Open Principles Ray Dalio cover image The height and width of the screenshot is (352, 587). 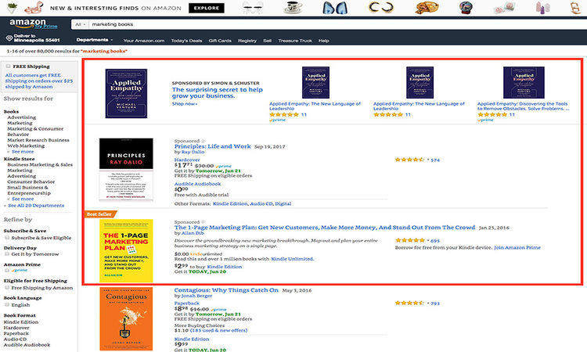126,169
